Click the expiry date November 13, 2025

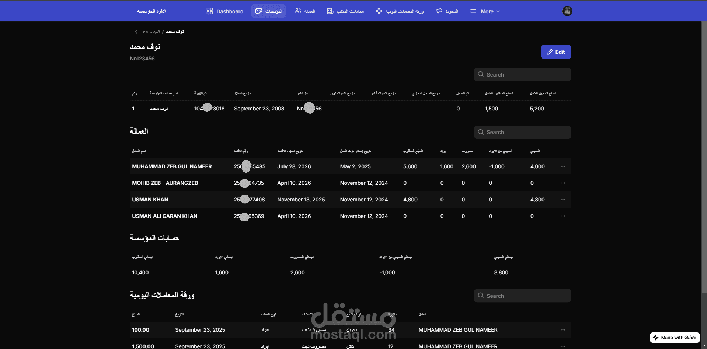tap(301, 200)
